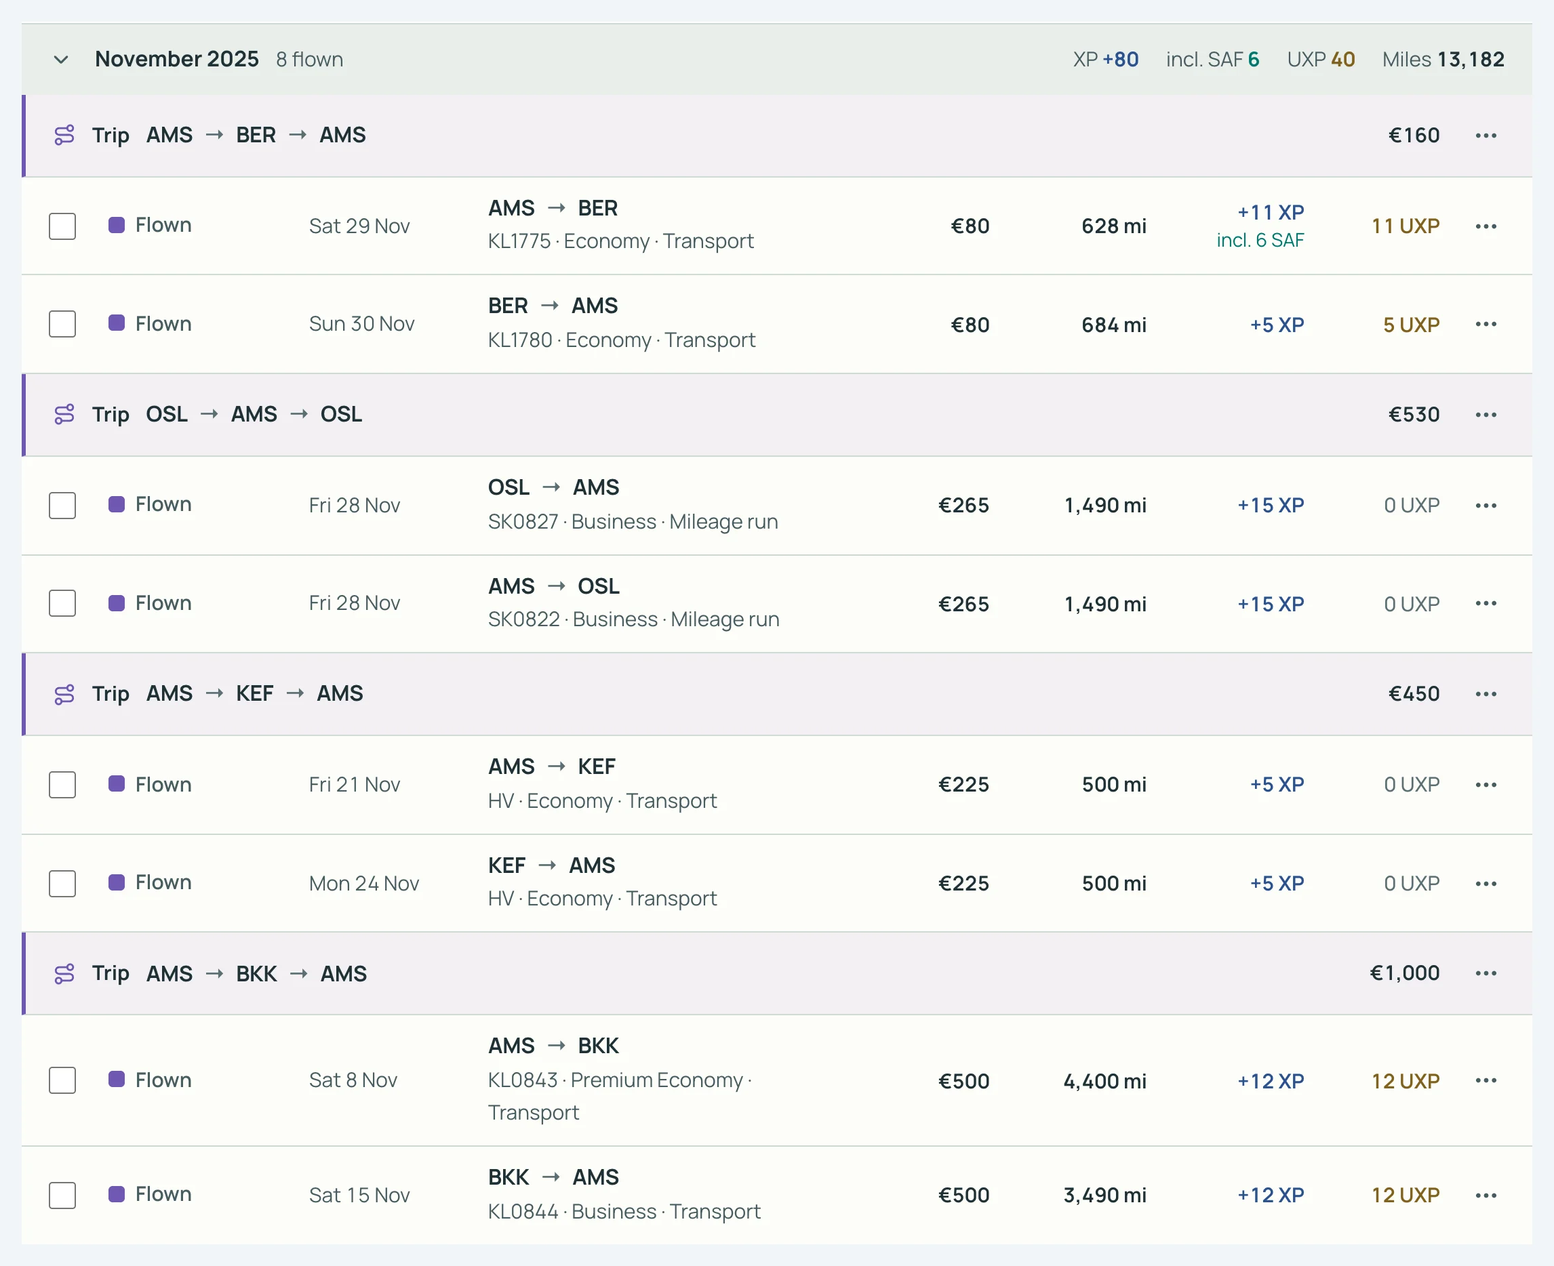This screenshot has width=1554, height=1266.
Task: Click the XP +80 monthly summary
Action: (1105, 59)
